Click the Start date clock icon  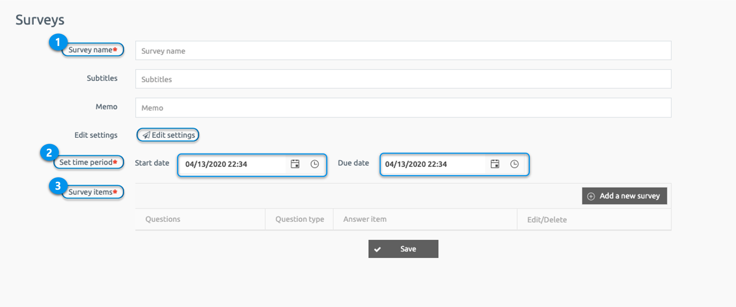tap(314, 164)
